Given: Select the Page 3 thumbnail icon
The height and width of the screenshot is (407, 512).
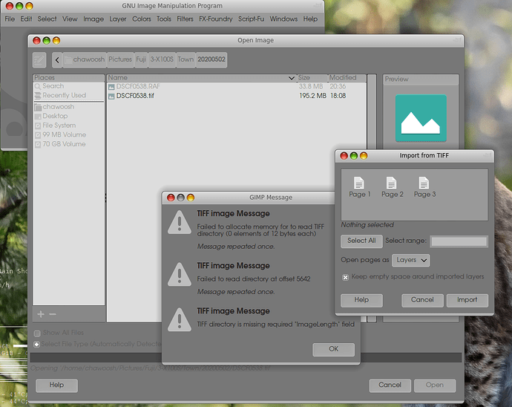Looking at the screenshot, I should (424, 183).
